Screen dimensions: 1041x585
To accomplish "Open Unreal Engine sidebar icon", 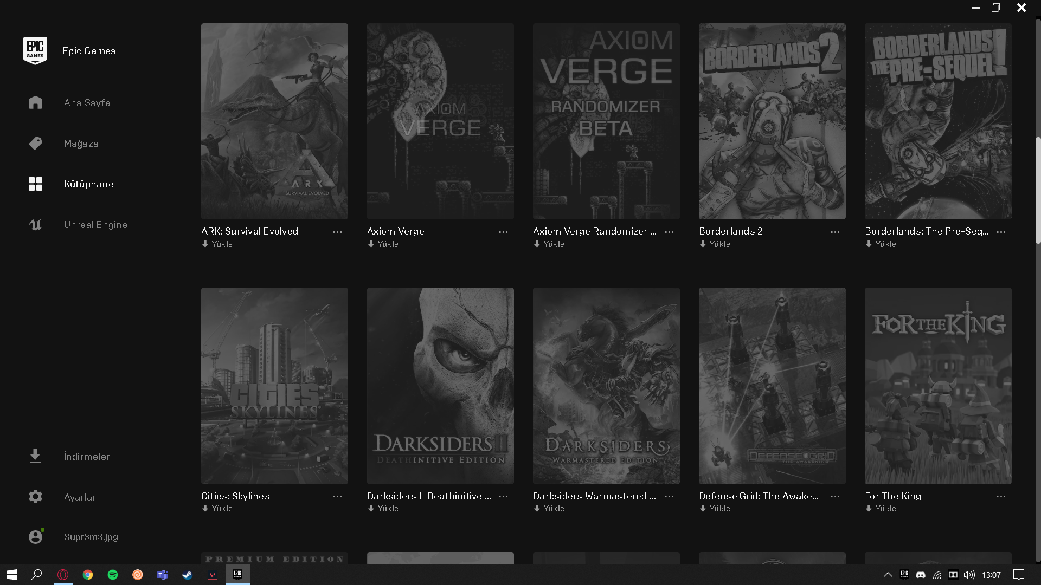I will [35, 224].
